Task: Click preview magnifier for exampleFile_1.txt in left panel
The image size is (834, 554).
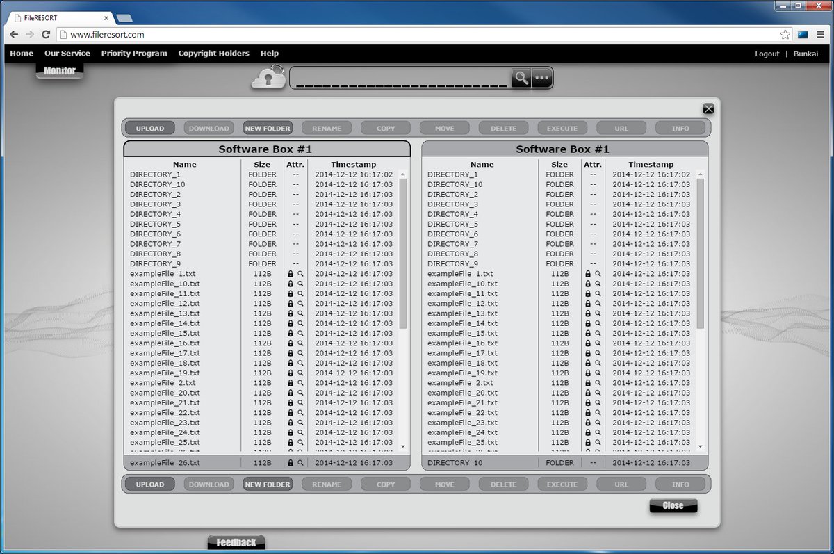Action: pyautogui.click(x=300, y=274)
